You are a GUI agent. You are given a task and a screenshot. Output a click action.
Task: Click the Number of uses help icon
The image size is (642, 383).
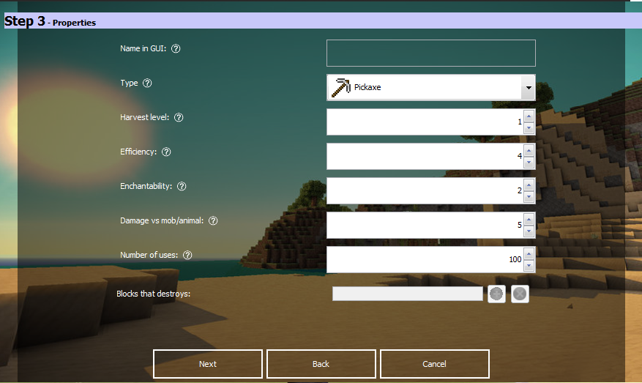(x=187, y=255)
